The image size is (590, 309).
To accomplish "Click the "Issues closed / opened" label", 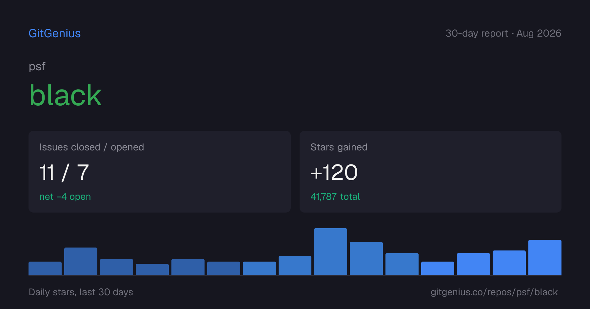I will pyautogui.click(x=92, y=147).
